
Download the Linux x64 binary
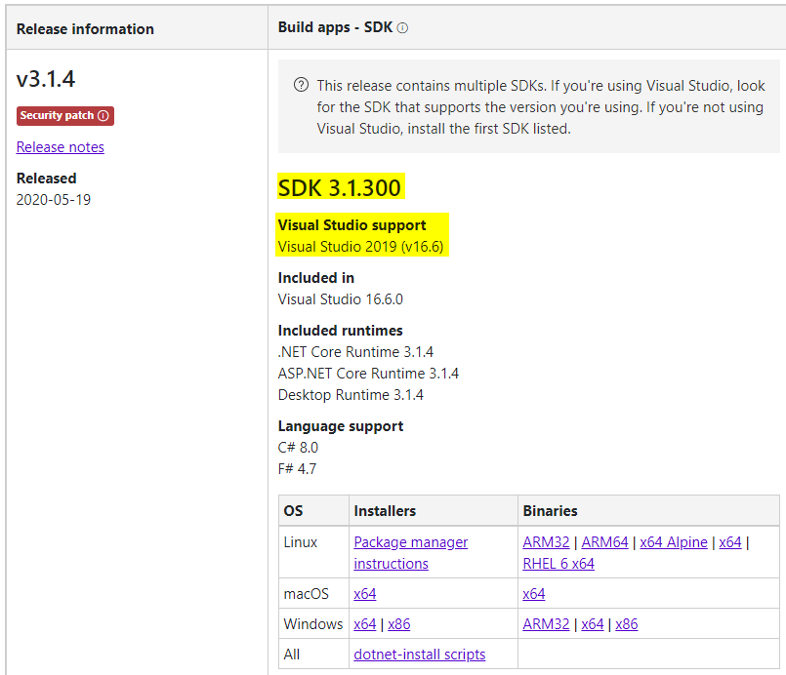730,541
